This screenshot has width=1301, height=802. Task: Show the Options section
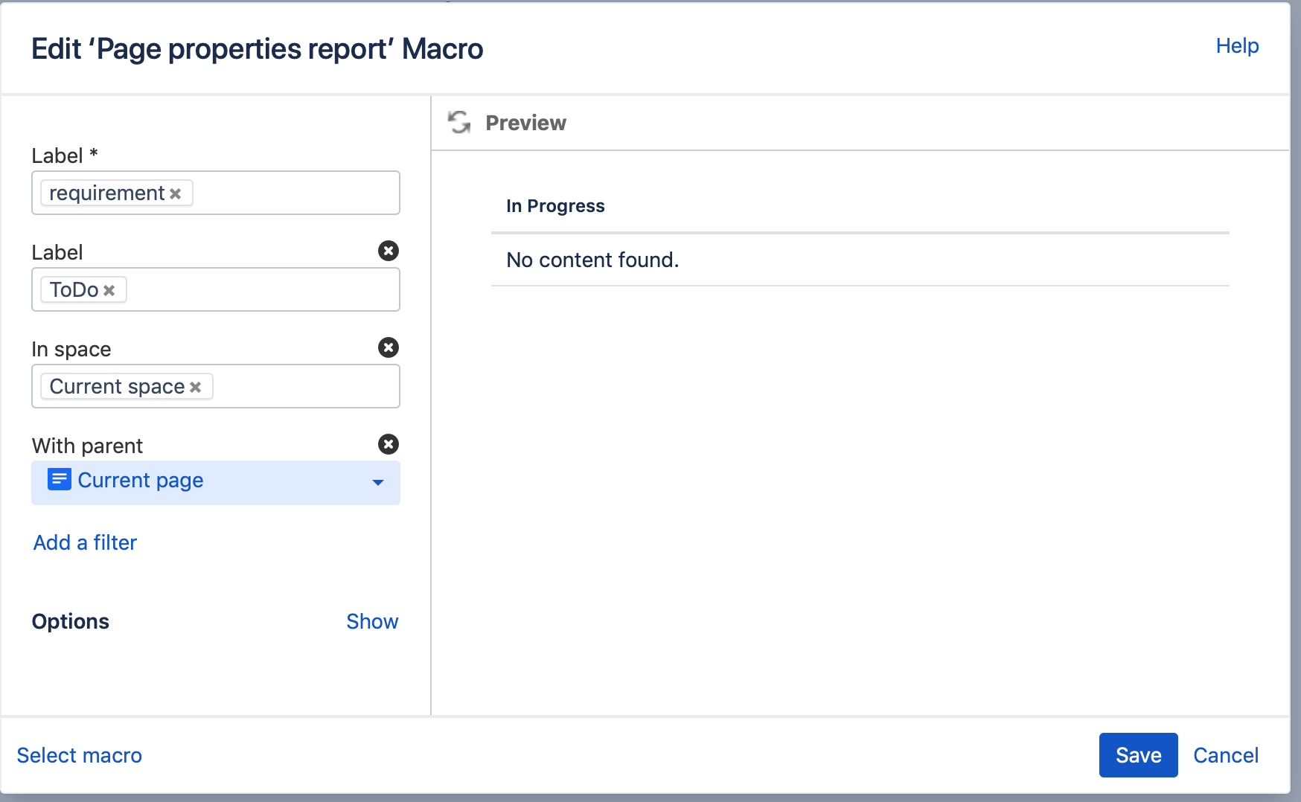pos(372,621)
